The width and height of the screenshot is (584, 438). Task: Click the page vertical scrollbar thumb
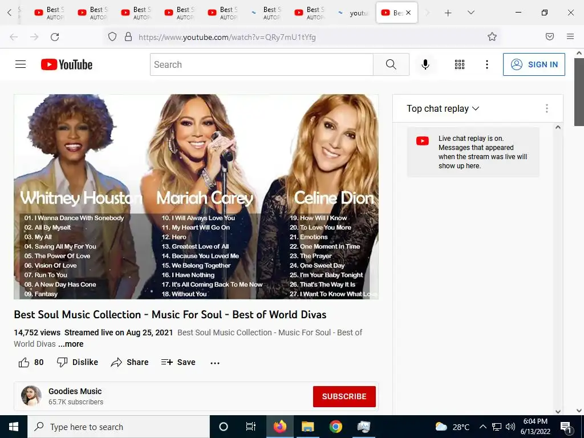pyautogui.click(x=579, y=92)
